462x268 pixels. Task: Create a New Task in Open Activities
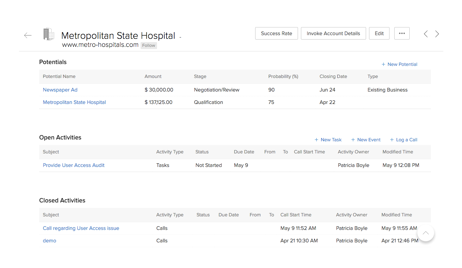[x=328, y=140]
